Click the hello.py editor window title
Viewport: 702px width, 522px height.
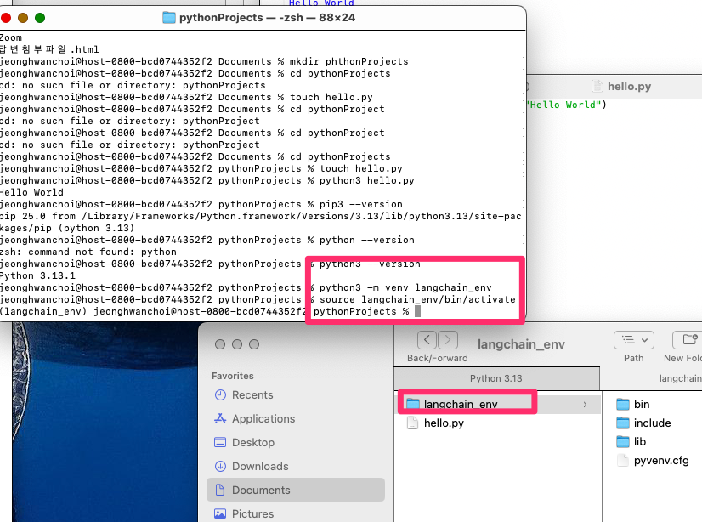coord(629,86)
